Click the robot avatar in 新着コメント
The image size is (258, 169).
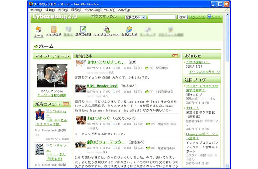pos(40,114)
